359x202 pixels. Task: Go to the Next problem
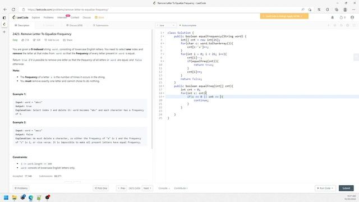[147, 189]
